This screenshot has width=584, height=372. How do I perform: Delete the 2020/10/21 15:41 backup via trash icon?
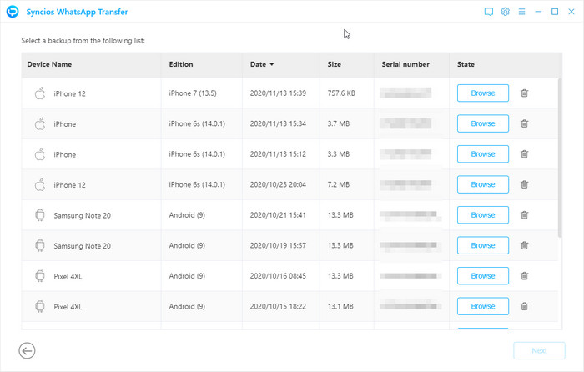[525, 215]
